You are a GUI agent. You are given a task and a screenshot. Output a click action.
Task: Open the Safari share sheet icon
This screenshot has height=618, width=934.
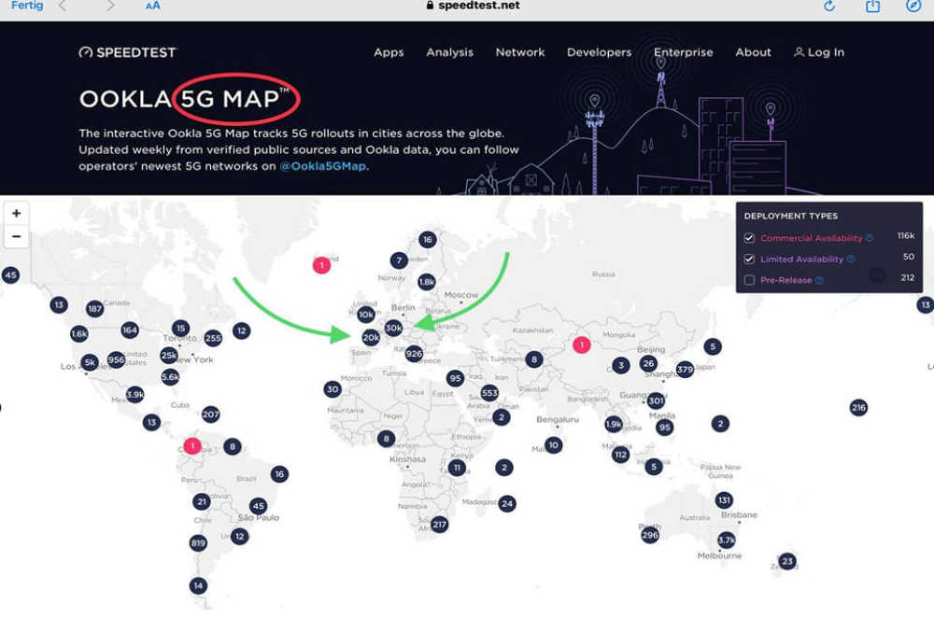[872, 7]
